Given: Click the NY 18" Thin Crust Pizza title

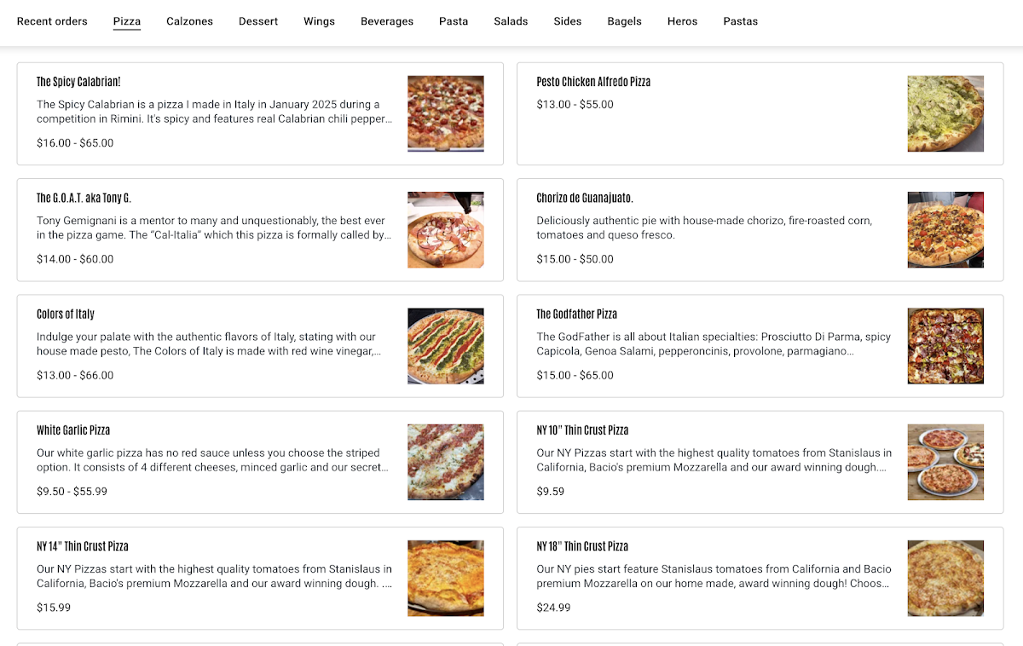Looking at the screenshot, I should [582, 546].
